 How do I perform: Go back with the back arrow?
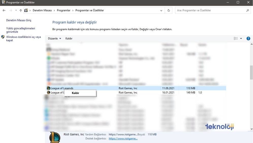(4, 10)
